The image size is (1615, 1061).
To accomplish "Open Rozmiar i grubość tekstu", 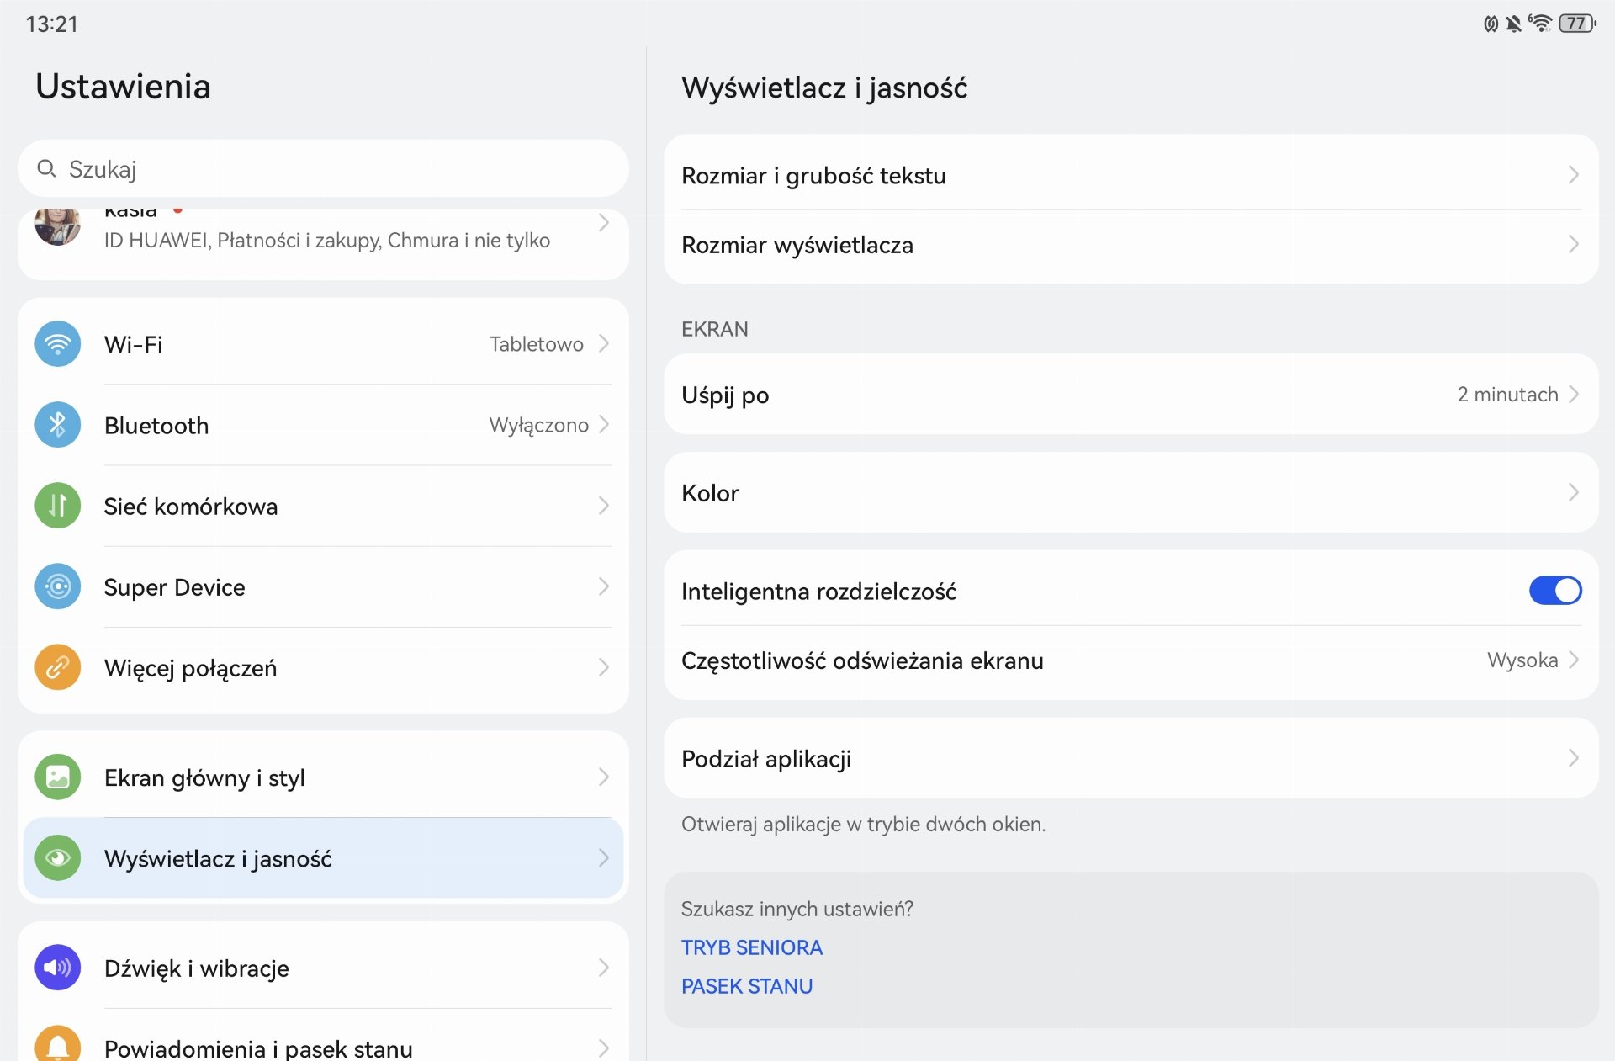I will click(x=1130, y=175).
